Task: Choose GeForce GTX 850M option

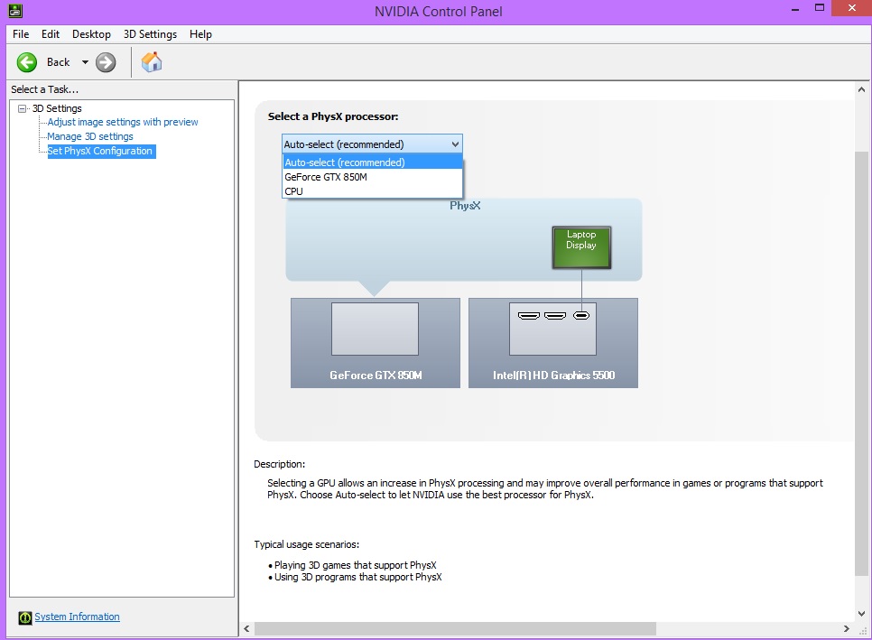Action: pos(372,177)
